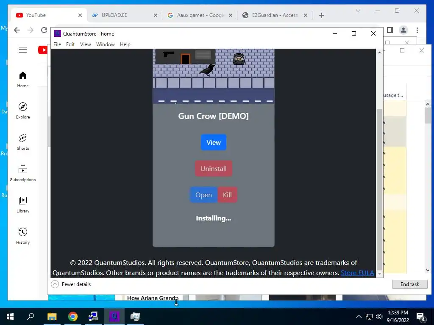
Task: Toggle Chrome side panel icon
Action: (x=390, y=30)
